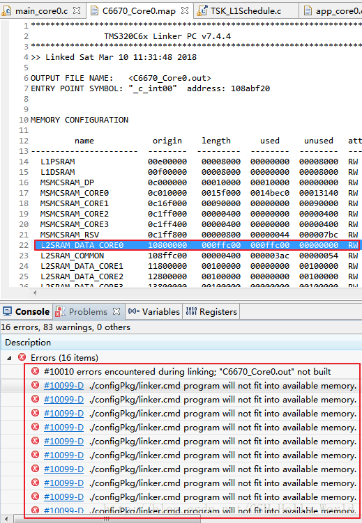The width and height of the screenshot is (362, 523).
Task: Click the MSMCSRAM_CORE2 memory row
Action: [196, 214]
